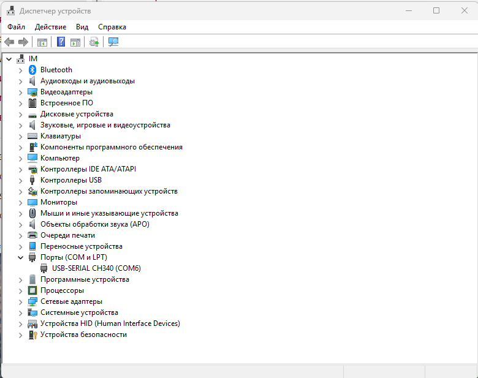Expand the Сетевые адаптеры category
Viewport: 478px width, 378px height.
[20, 301]
